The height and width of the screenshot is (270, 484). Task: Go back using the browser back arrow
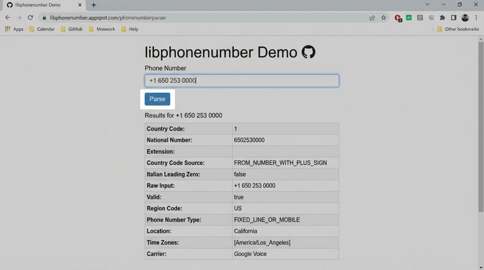click(8, 18)
